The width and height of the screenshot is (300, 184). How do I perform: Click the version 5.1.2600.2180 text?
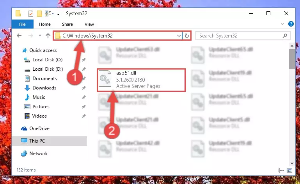click(x=130, y=80)
